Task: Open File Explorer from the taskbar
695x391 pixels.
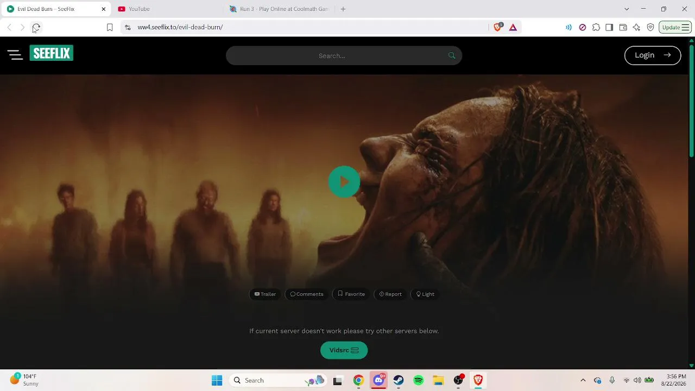Action: point(438,381)
